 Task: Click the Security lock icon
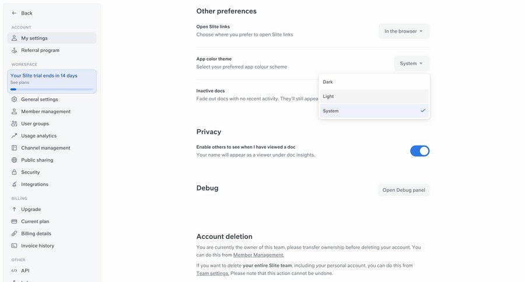click(15, 172)
